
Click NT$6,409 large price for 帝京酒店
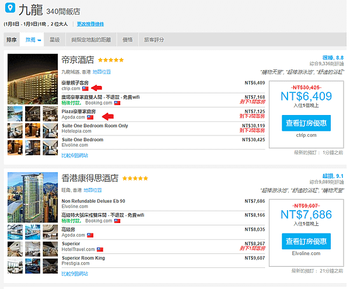[306, 96]
